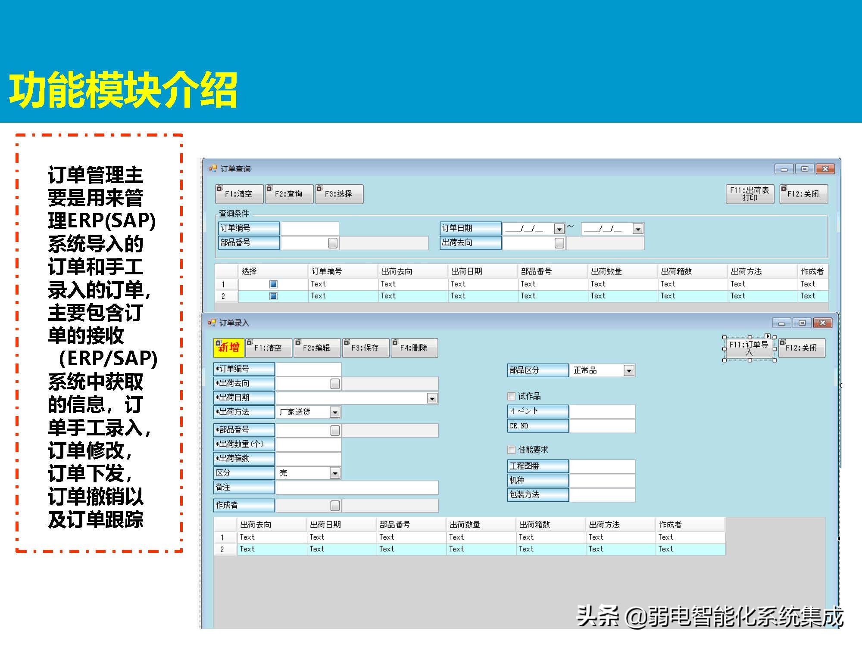Click 出荷数量 column header in query grid
Screen dimensions: 862x646
[622, 271]
